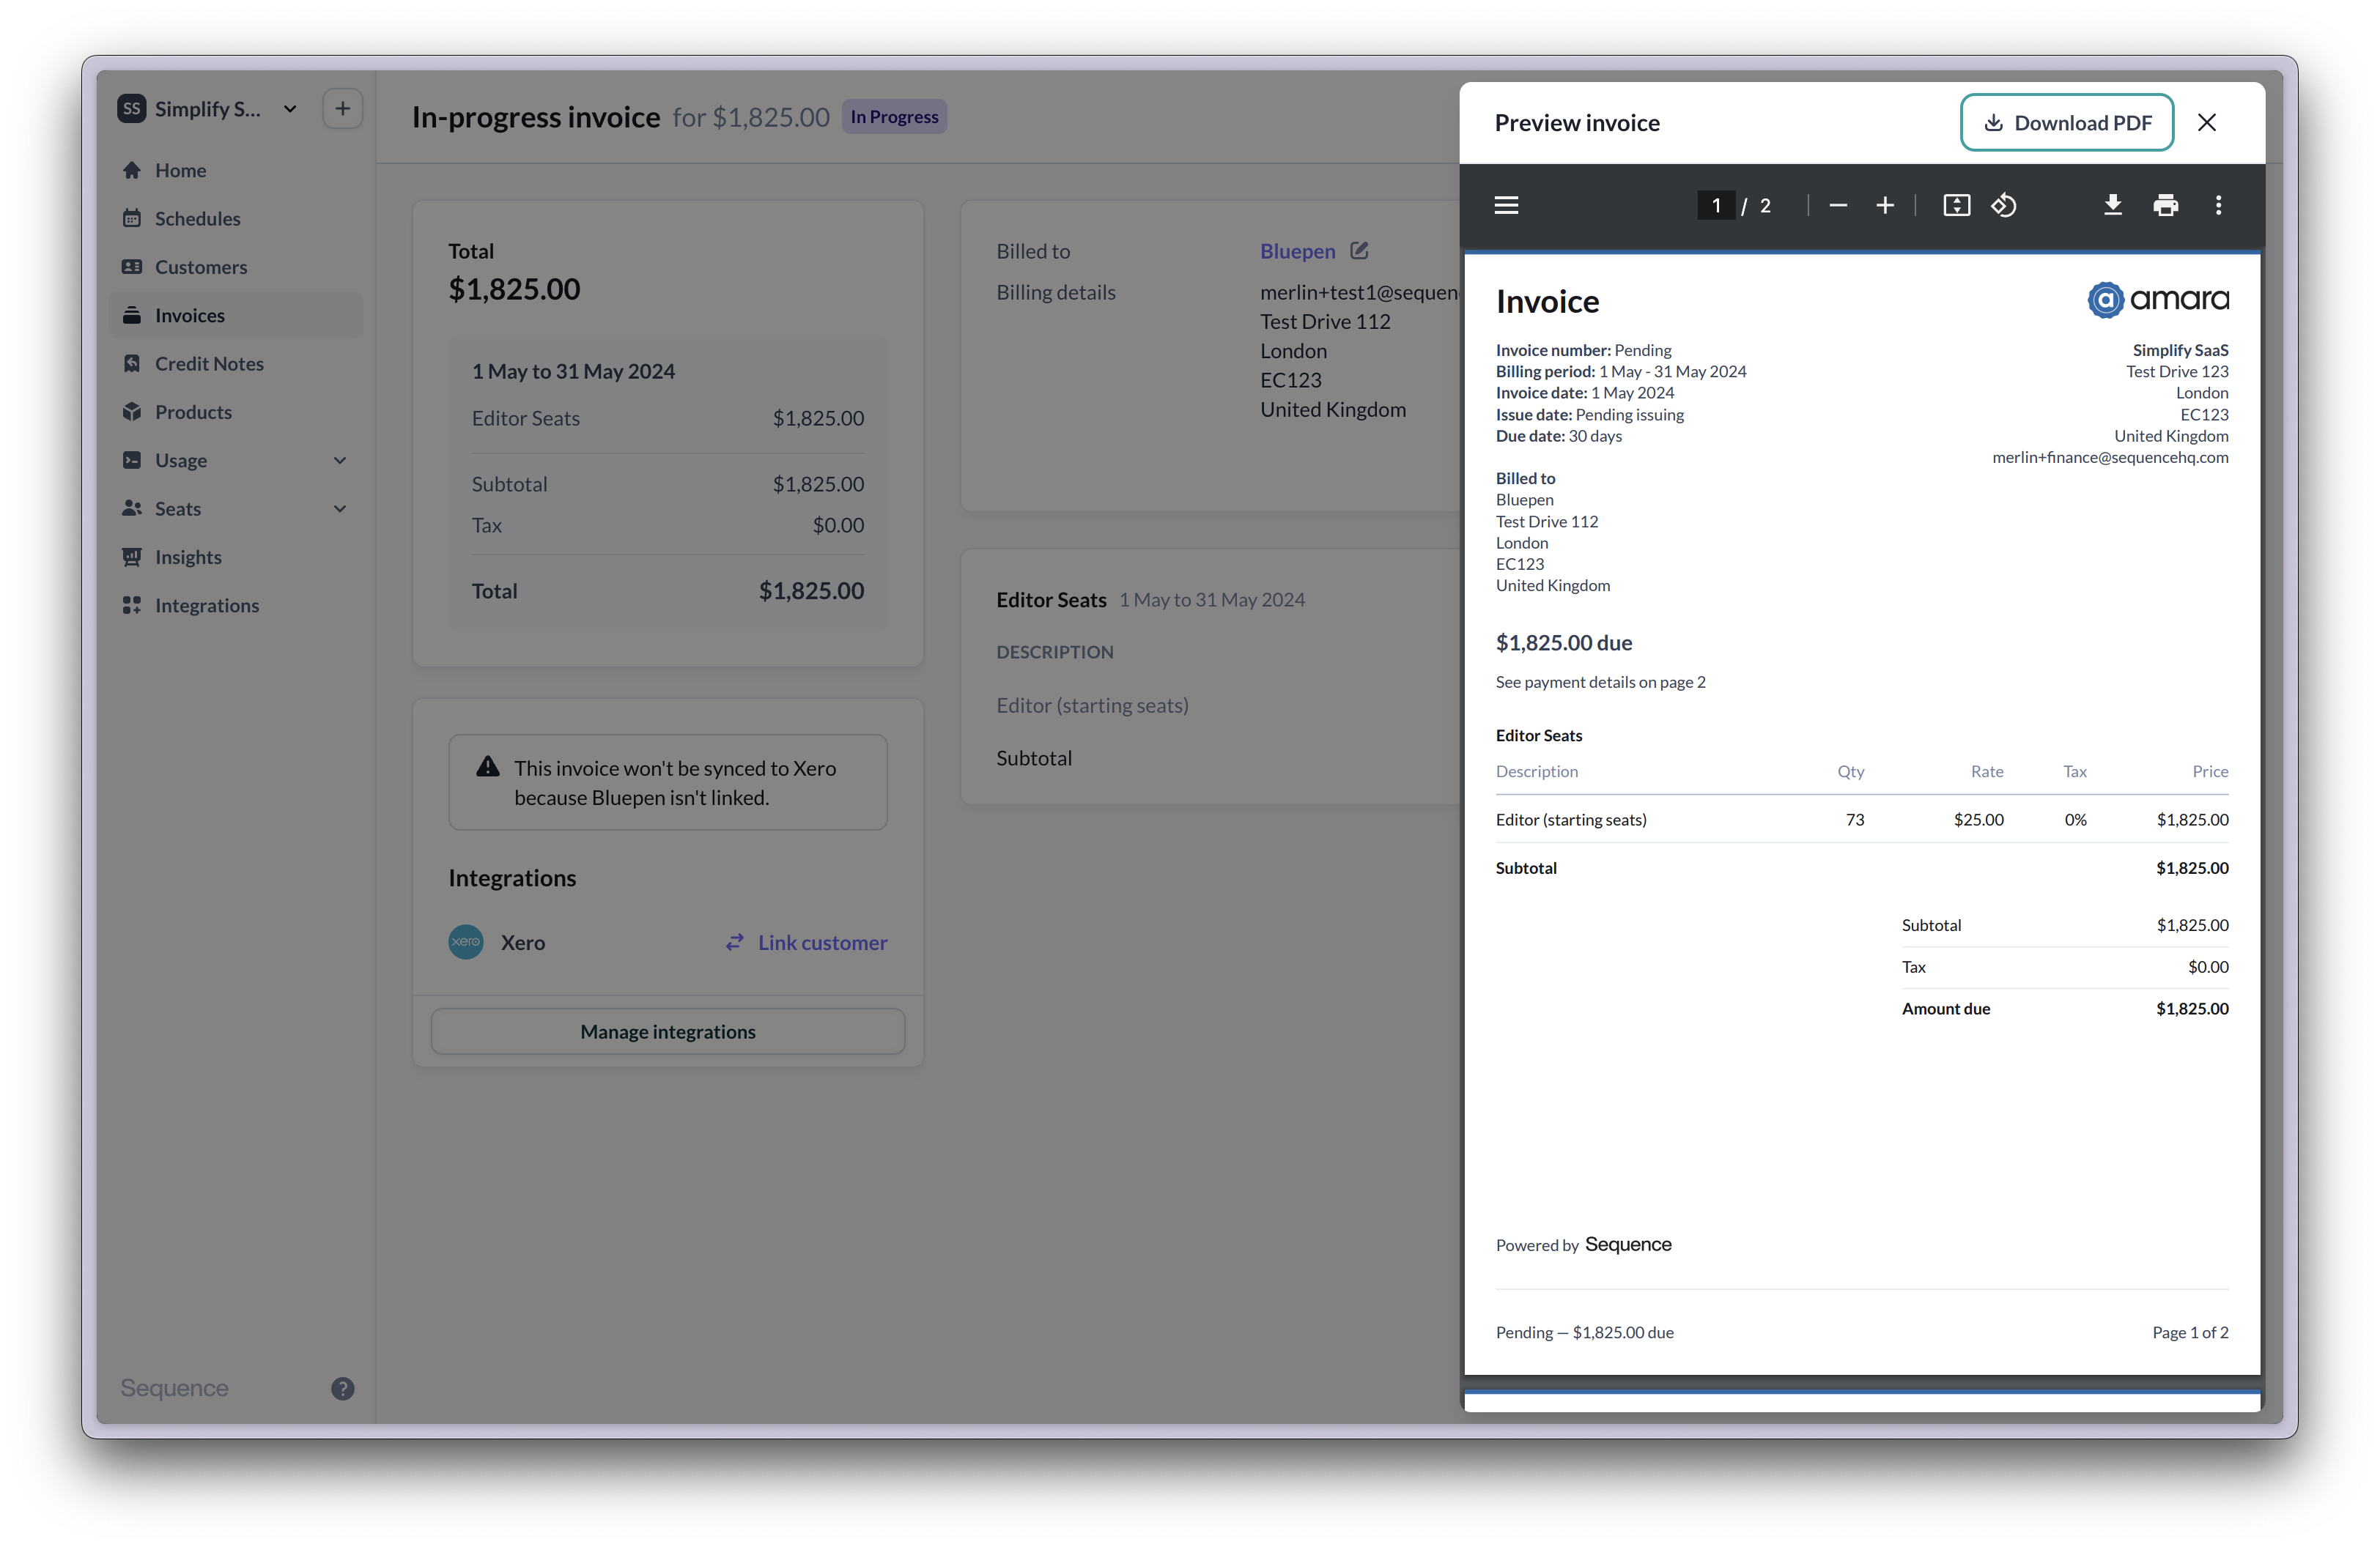Open the Invoices section in sidebar
This screenshot has height=1547, width=2380.
[x=188, y=315]
